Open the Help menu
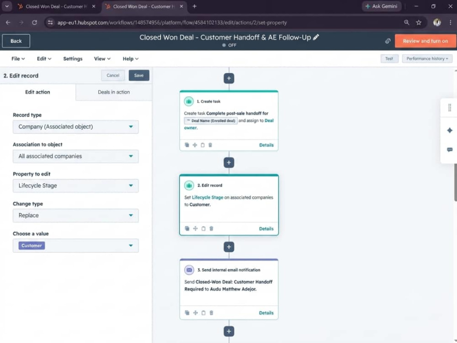This screenshot has width=457, height=343. coord(130,59)
